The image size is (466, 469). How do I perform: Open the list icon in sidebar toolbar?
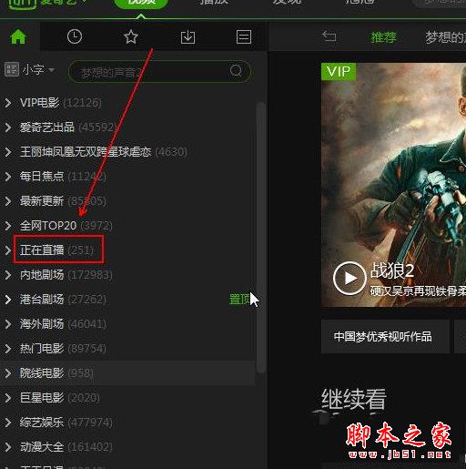(x=244, y=37)
